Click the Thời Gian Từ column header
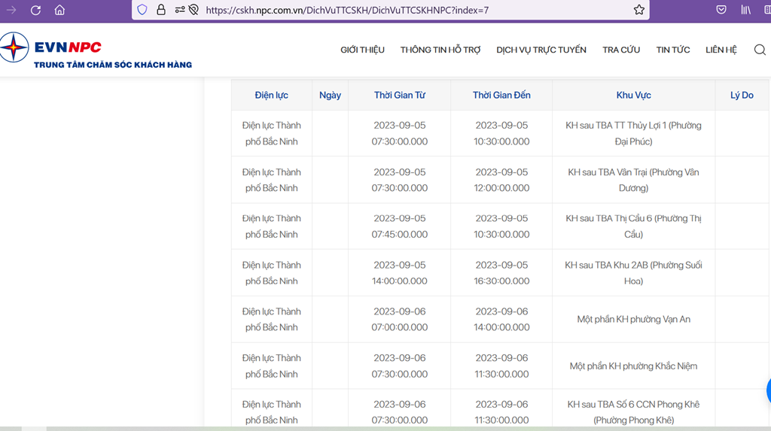Screen dimensions: 771x431 click(x=399, y=96)
